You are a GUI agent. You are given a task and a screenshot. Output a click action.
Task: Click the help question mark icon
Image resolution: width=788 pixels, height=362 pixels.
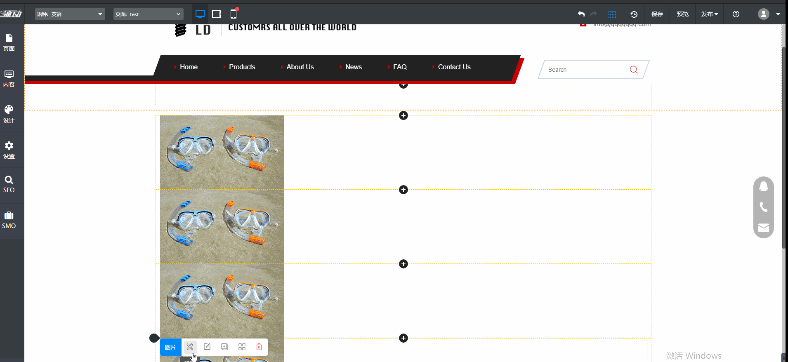coord(736,14)
